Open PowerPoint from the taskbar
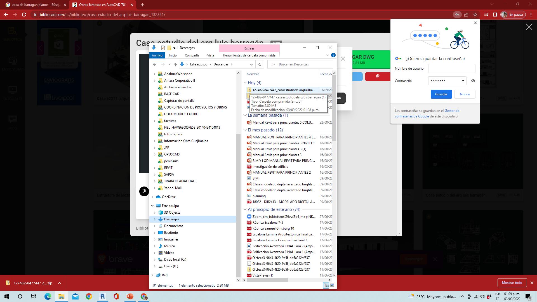 point(130,296)
